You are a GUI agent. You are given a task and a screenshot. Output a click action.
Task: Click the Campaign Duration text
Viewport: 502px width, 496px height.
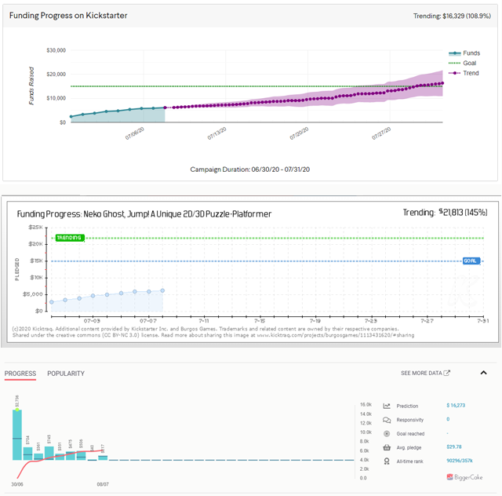pyautogui.click(x=249, y=170)
